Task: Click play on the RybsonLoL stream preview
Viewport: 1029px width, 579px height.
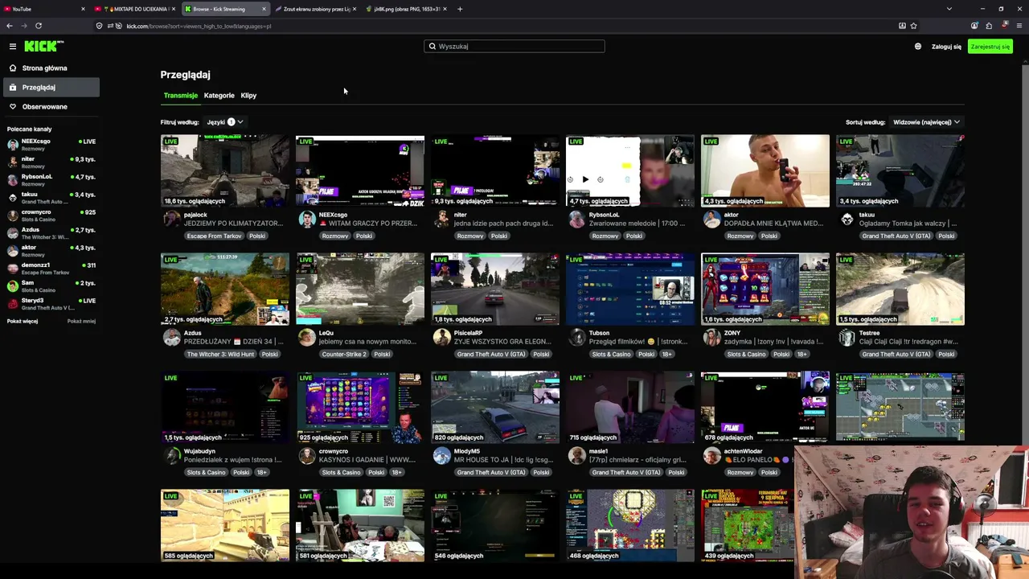Action: [585, 179]
